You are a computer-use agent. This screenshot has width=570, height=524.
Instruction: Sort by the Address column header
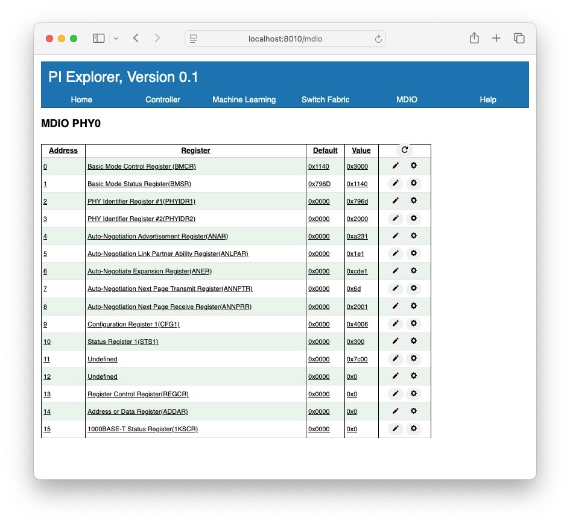click(x=63, y=151)
